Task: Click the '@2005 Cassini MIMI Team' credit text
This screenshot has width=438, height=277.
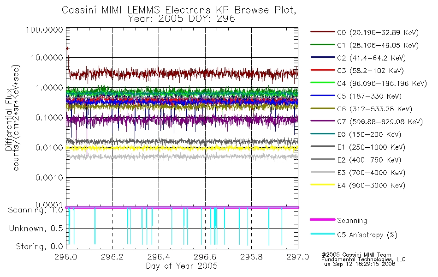Action: [356, 255]
